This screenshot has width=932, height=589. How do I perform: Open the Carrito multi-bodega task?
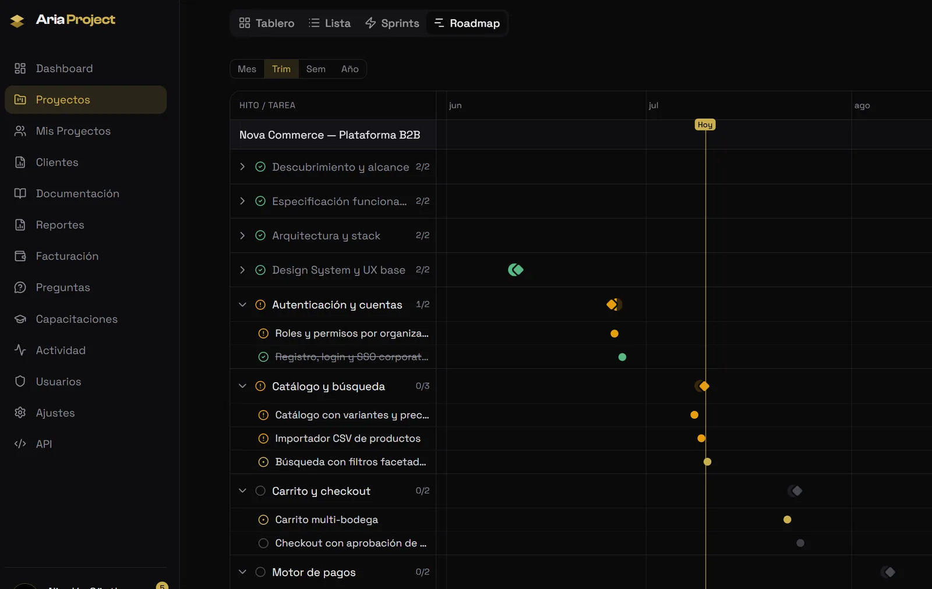coord(326,520)
